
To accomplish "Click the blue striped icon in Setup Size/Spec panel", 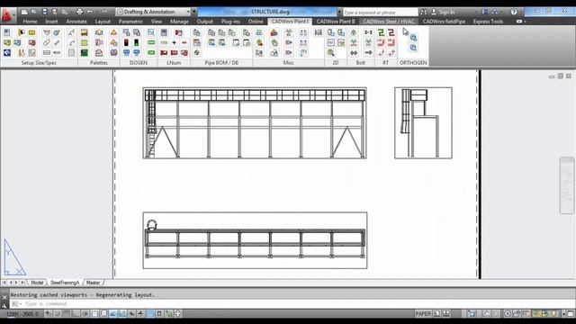I will point(7,53).
